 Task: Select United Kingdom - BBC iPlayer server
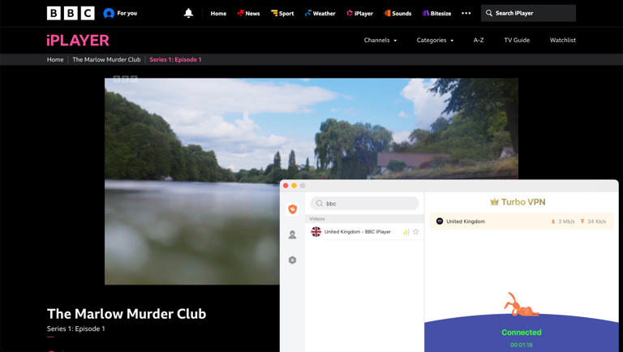click(364, 232)
